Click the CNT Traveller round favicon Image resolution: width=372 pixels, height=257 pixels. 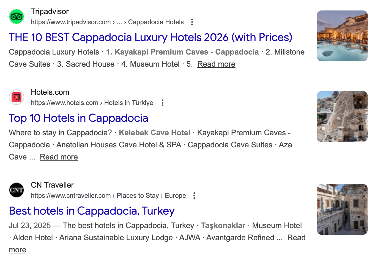click(17, 190)
